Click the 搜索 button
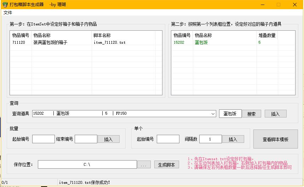304x187 pixels. click(x=251, y=114)
